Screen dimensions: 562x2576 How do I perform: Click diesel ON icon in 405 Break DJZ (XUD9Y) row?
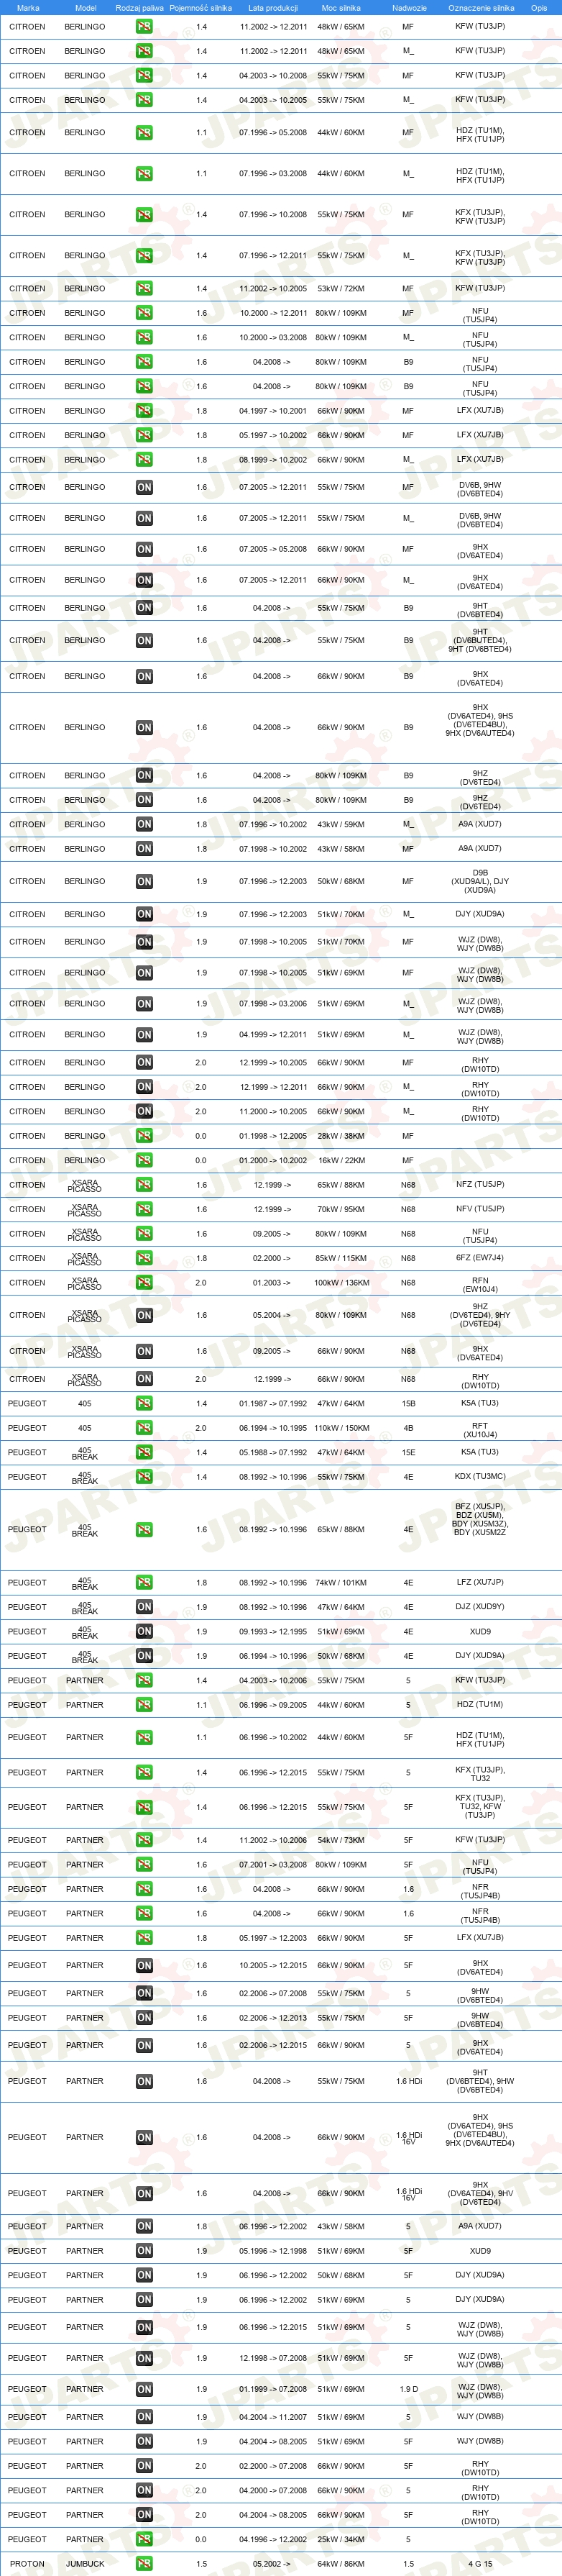point(144,1607)
